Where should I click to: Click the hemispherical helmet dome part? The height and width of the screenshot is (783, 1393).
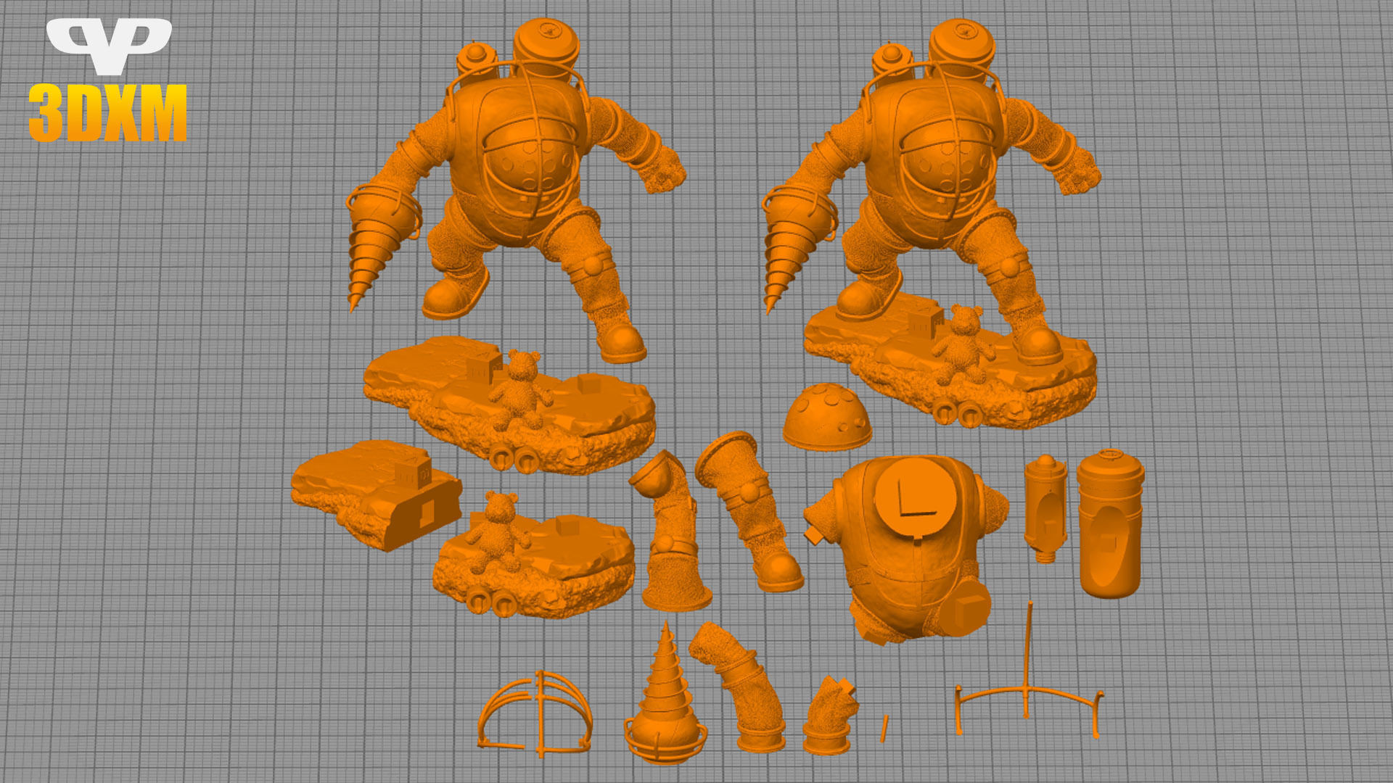(x=827, y=418)
